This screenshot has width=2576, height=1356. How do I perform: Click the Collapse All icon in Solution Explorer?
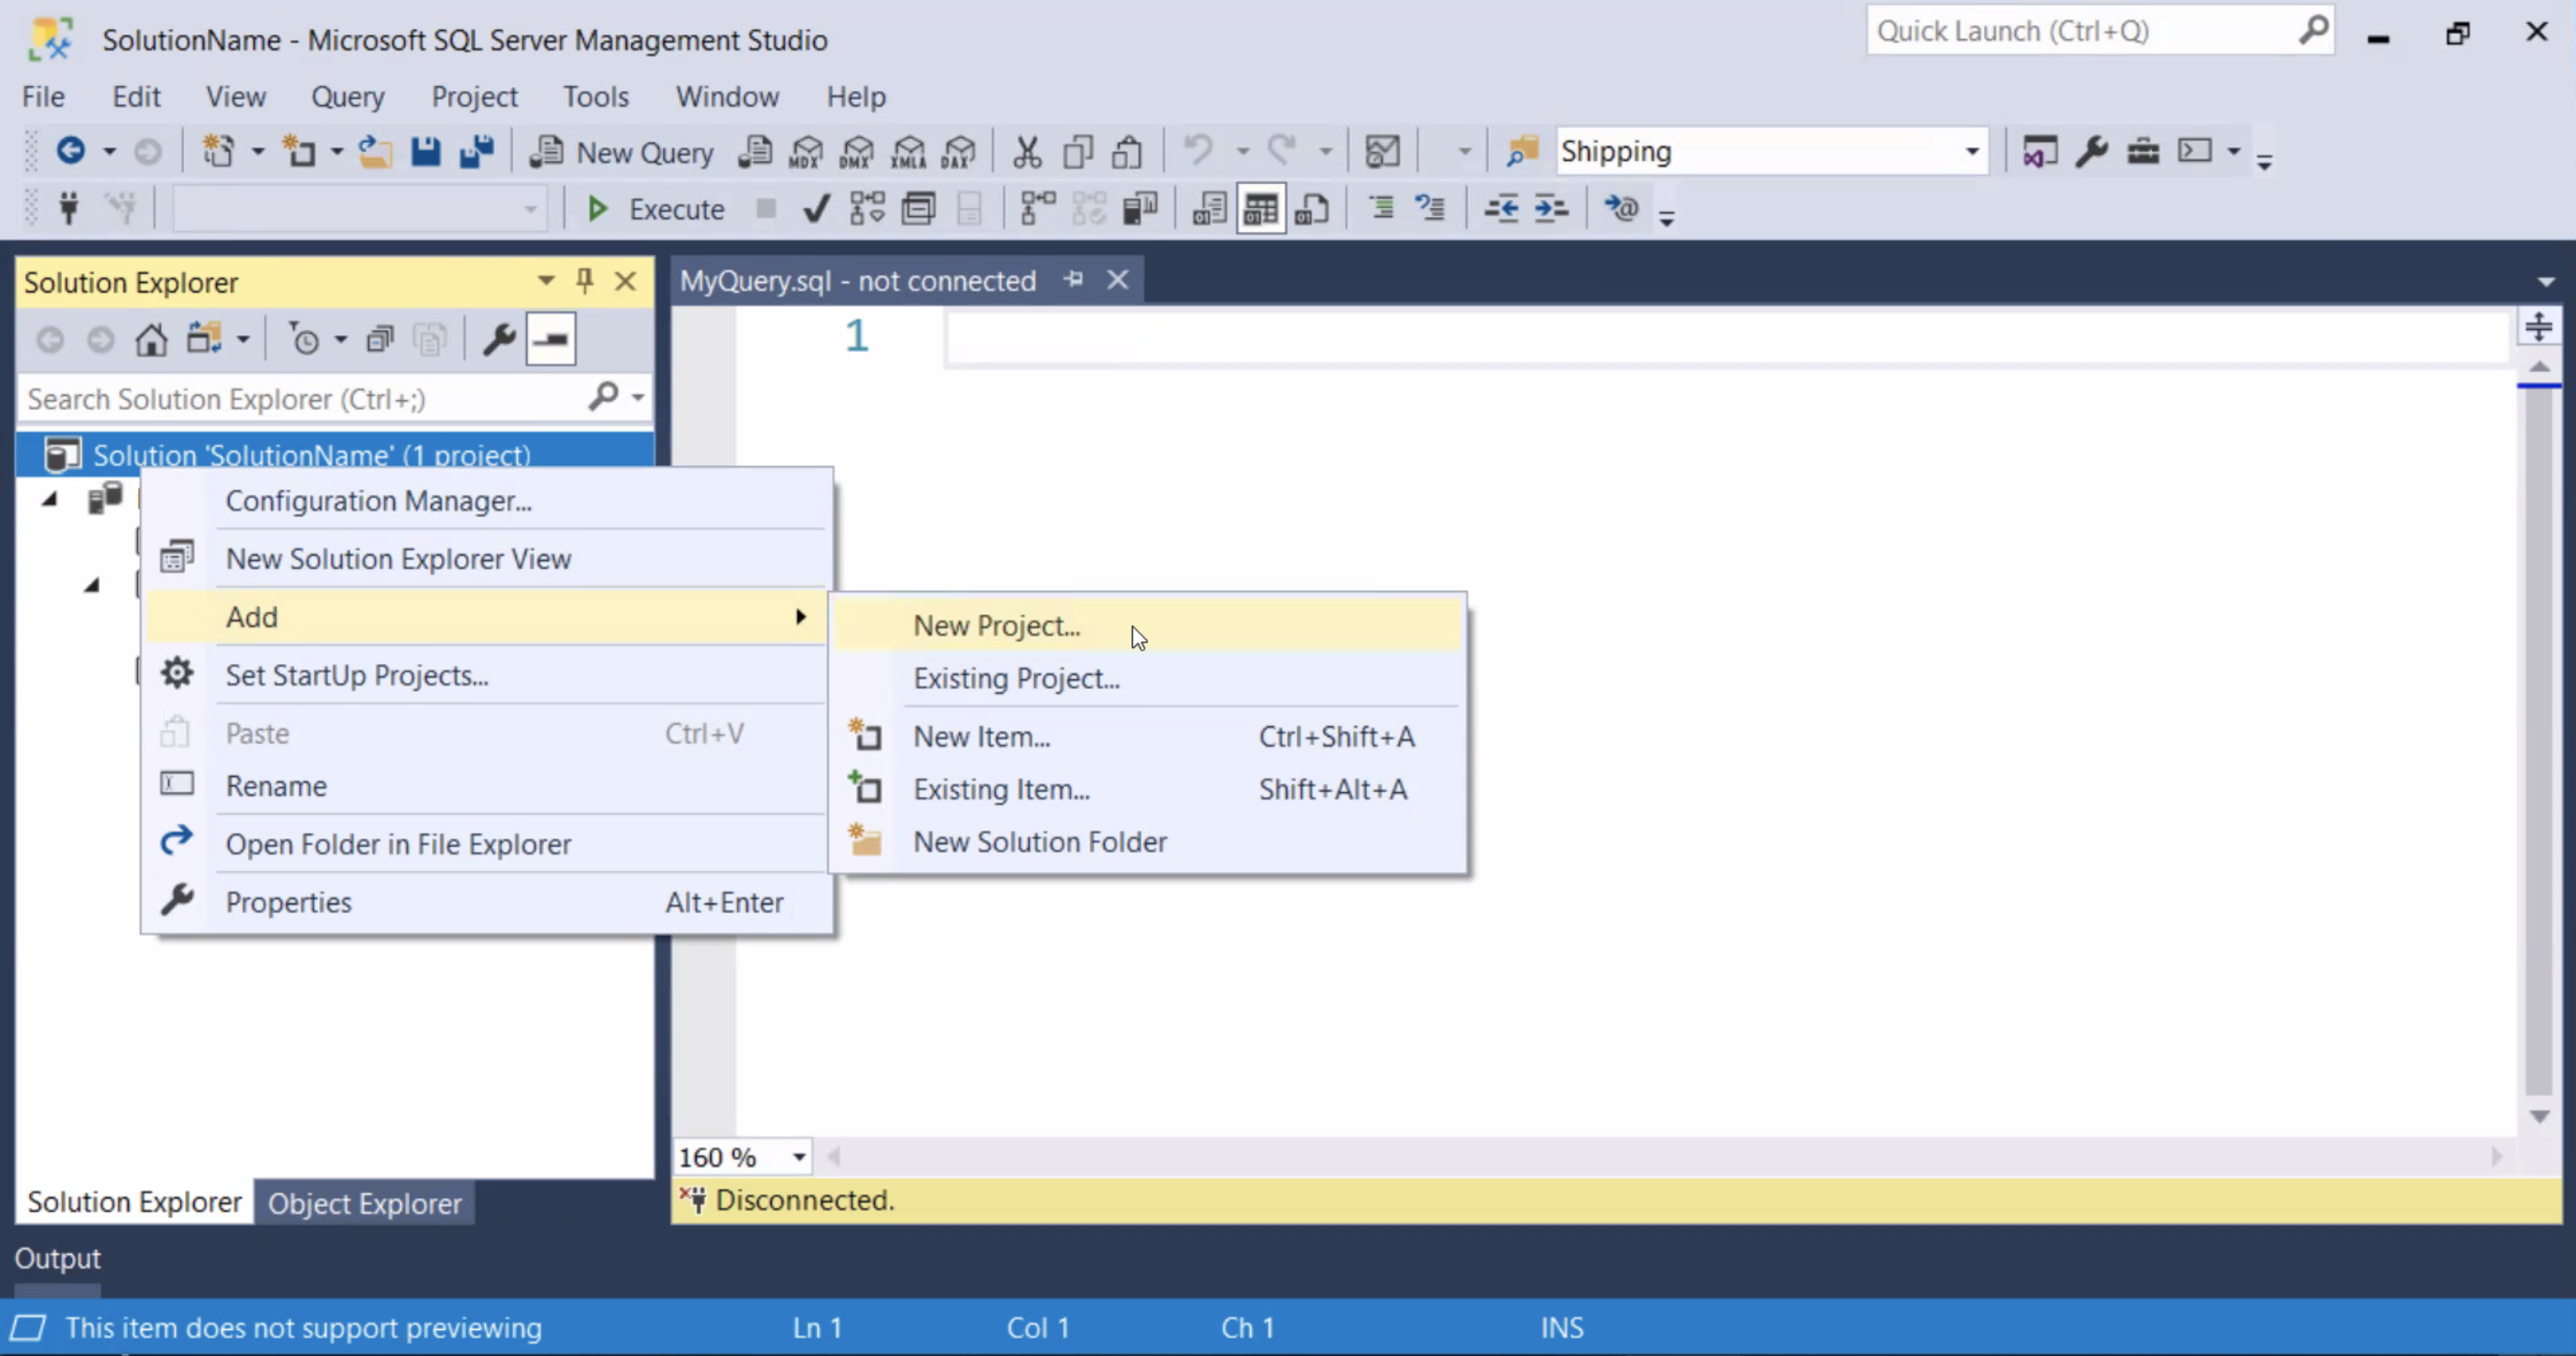coord(380,340)
